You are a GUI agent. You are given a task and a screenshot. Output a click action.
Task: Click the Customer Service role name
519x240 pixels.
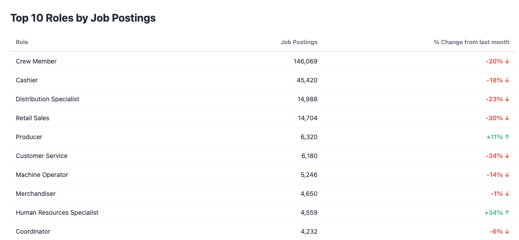(x=41, y=156)
